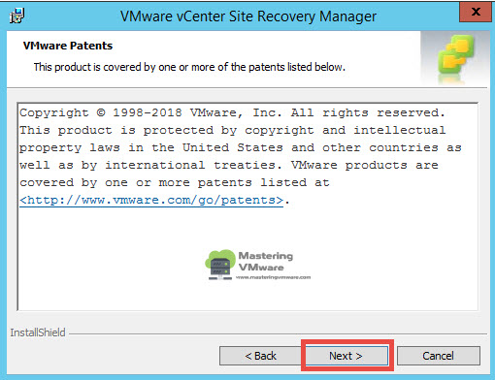Cancel the installation wizard
Image resolution: width=495 pixels, height=380 pixels.
coord(439,356)
